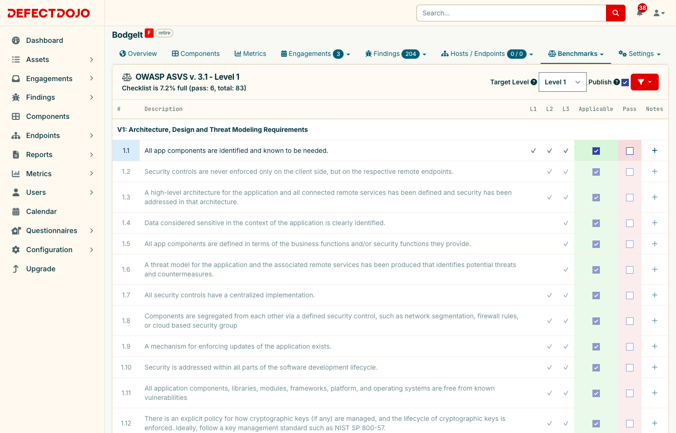Add a note with plus icon for item 1.1
The width and height of the screenshot is (676, 433).
tap(655, 151)
